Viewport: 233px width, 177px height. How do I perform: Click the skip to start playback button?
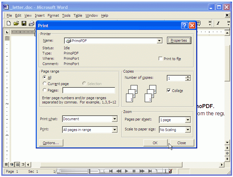click(x=111, y=171)
